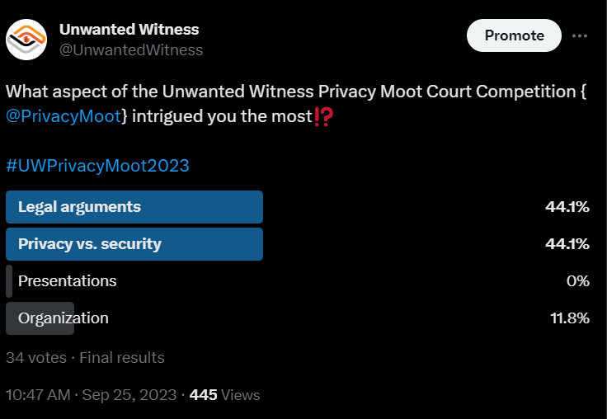Click the Organization poll option
This screenshot has height=419, width=607.
(x=64, y=318)
